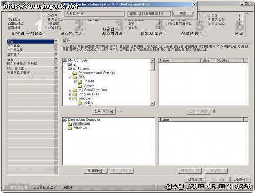
Task: Sort source file list by Size column
Action: click(x=208, y=60)
